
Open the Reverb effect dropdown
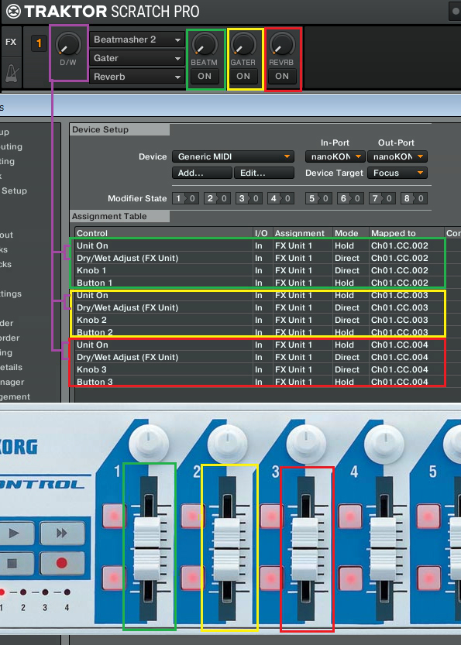(x=136, y=77)
